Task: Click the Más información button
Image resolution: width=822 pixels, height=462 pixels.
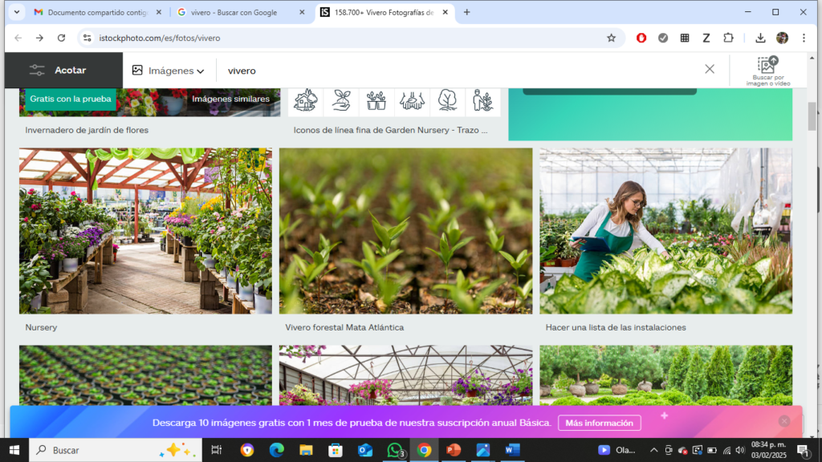Action: pyautogui.click(x=600, y=423)
